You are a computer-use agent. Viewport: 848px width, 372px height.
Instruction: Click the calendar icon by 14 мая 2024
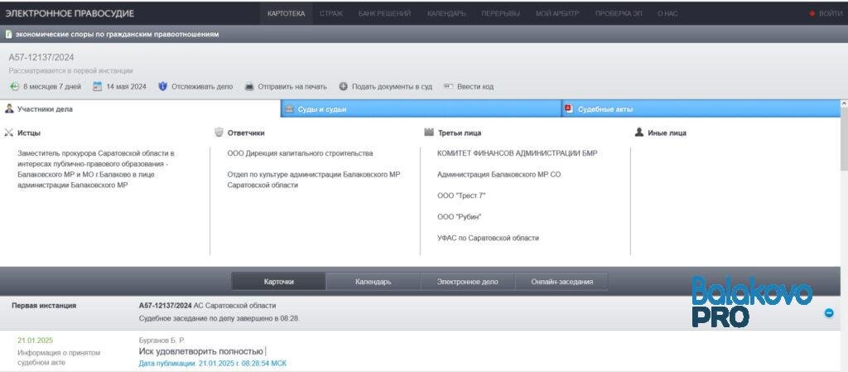click(98, 86)
